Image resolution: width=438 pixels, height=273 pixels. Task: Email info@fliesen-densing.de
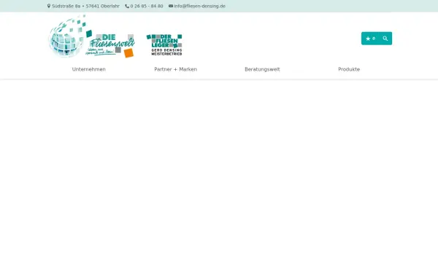tap(199, 6)
